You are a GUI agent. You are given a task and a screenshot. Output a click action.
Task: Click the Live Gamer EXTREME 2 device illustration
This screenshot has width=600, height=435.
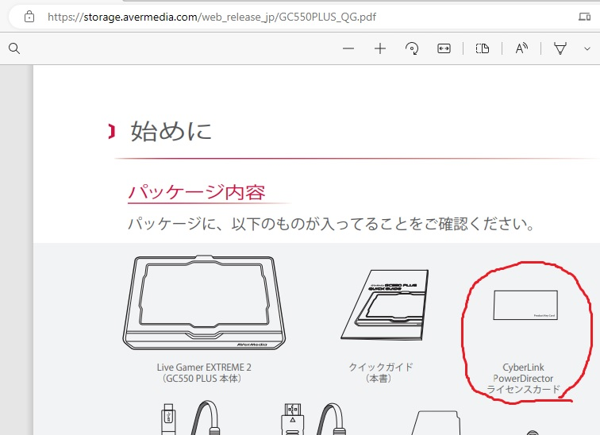pyautogui.click(x=204, y=302)
